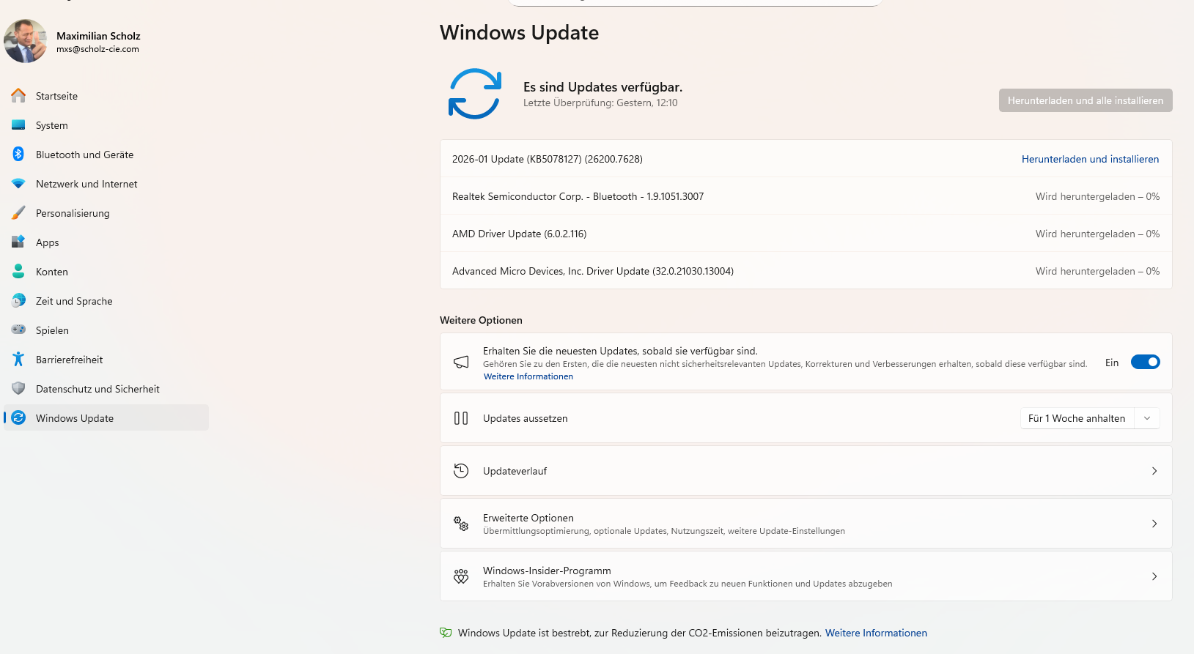This screenshot has height=654, width=1194.
Task: Open Weitere Informationen link about CO2 emissions
Action: click(x=876, y=633)
